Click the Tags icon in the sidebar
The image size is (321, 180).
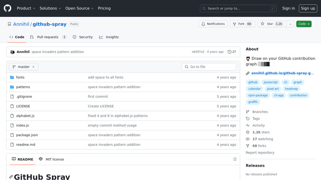coord(248,119)
